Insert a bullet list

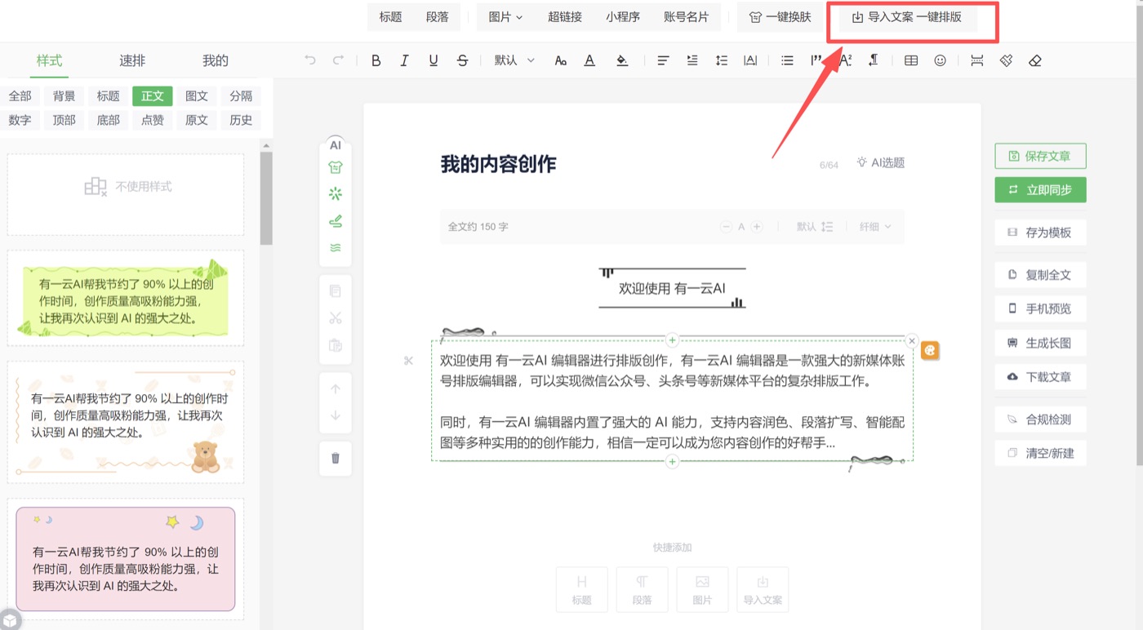(x=787, y=60)
